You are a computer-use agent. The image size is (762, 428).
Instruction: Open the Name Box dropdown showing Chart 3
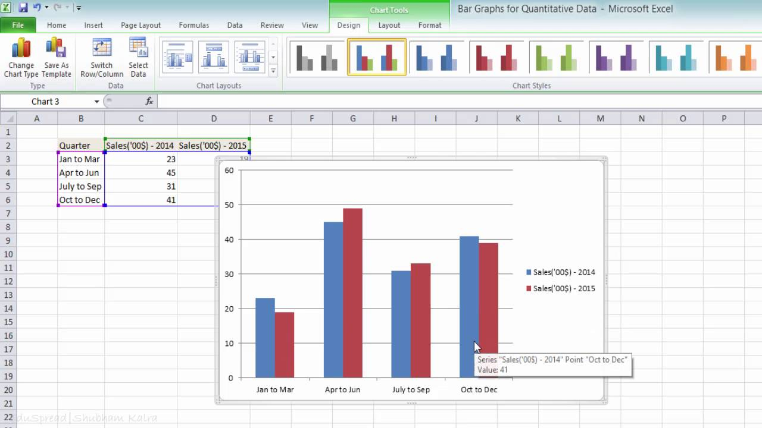click(97, 101)
